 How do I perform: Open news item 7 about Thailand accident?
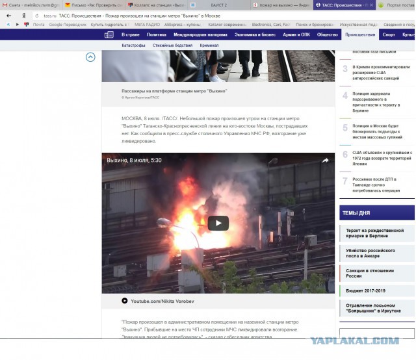376,185
